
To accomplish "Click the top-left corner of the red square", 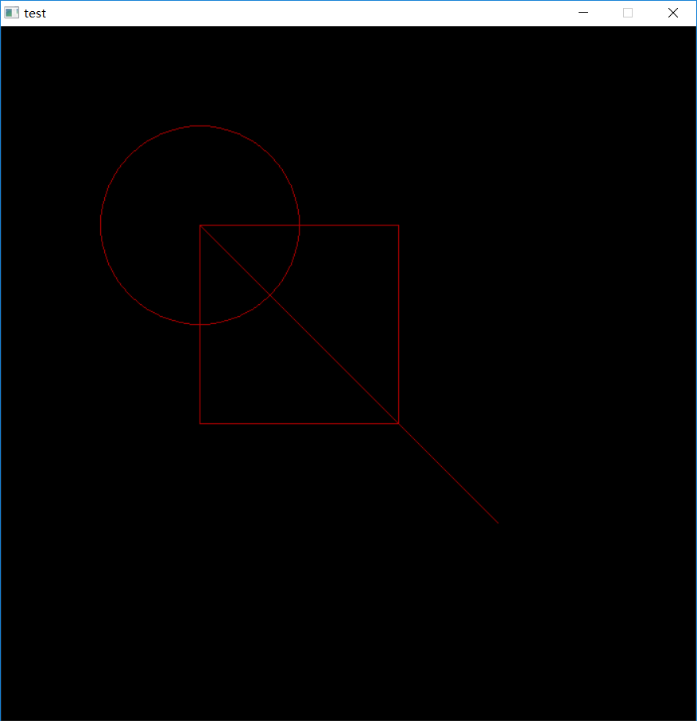I will click(201, 226).
